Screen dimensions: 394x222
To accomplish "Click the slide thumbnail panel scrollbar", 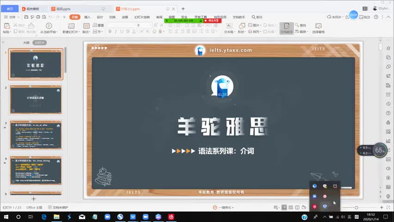I will coord(65,60).
